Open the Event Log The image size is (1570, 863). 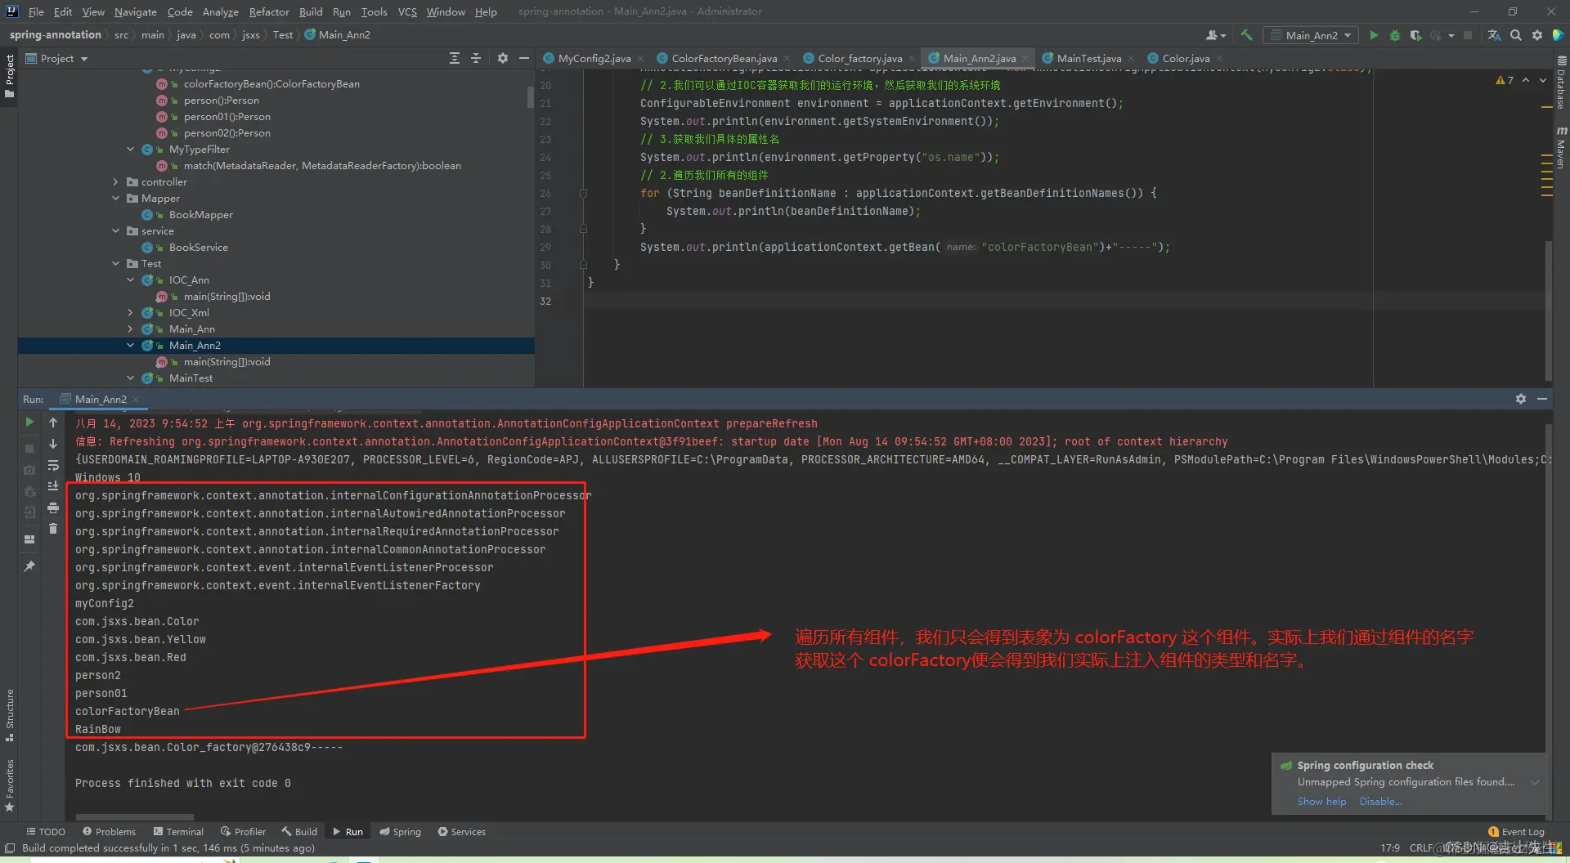coord(1517,832)
